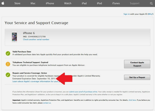This screenshot has height=111, width=155.
Task: Click Estimated Expiration Date: September 18, 2015
Action: point(34,79)
